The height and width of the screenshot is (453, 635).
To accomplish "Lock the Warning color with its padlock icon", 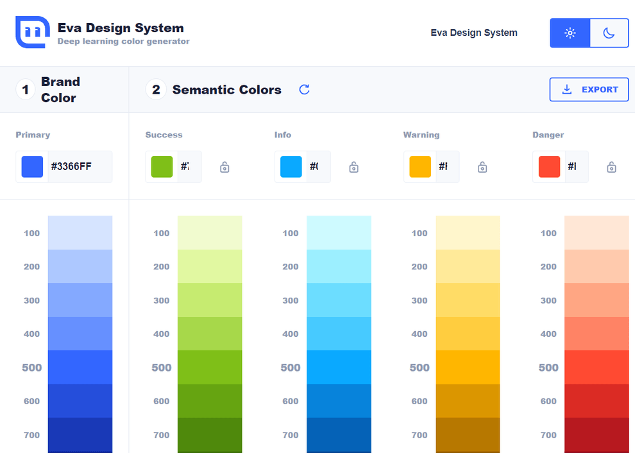I will pyautogui.click(x=482, y=166).
